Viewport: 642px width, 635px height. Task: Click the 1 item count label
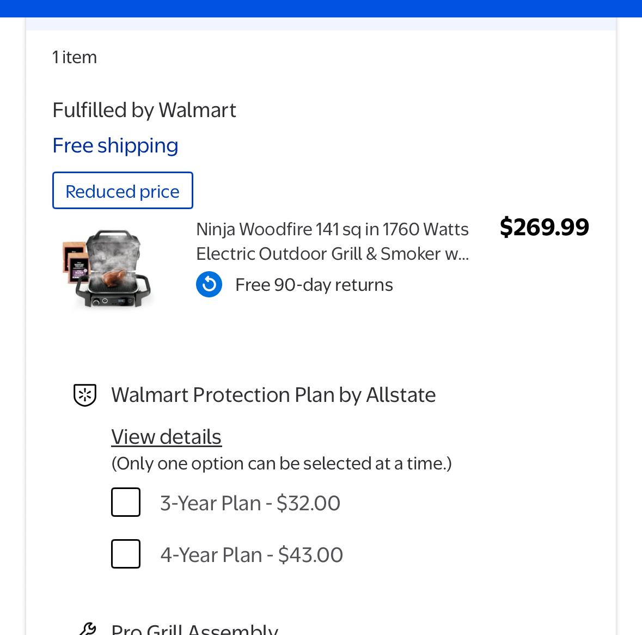point(75,57)
